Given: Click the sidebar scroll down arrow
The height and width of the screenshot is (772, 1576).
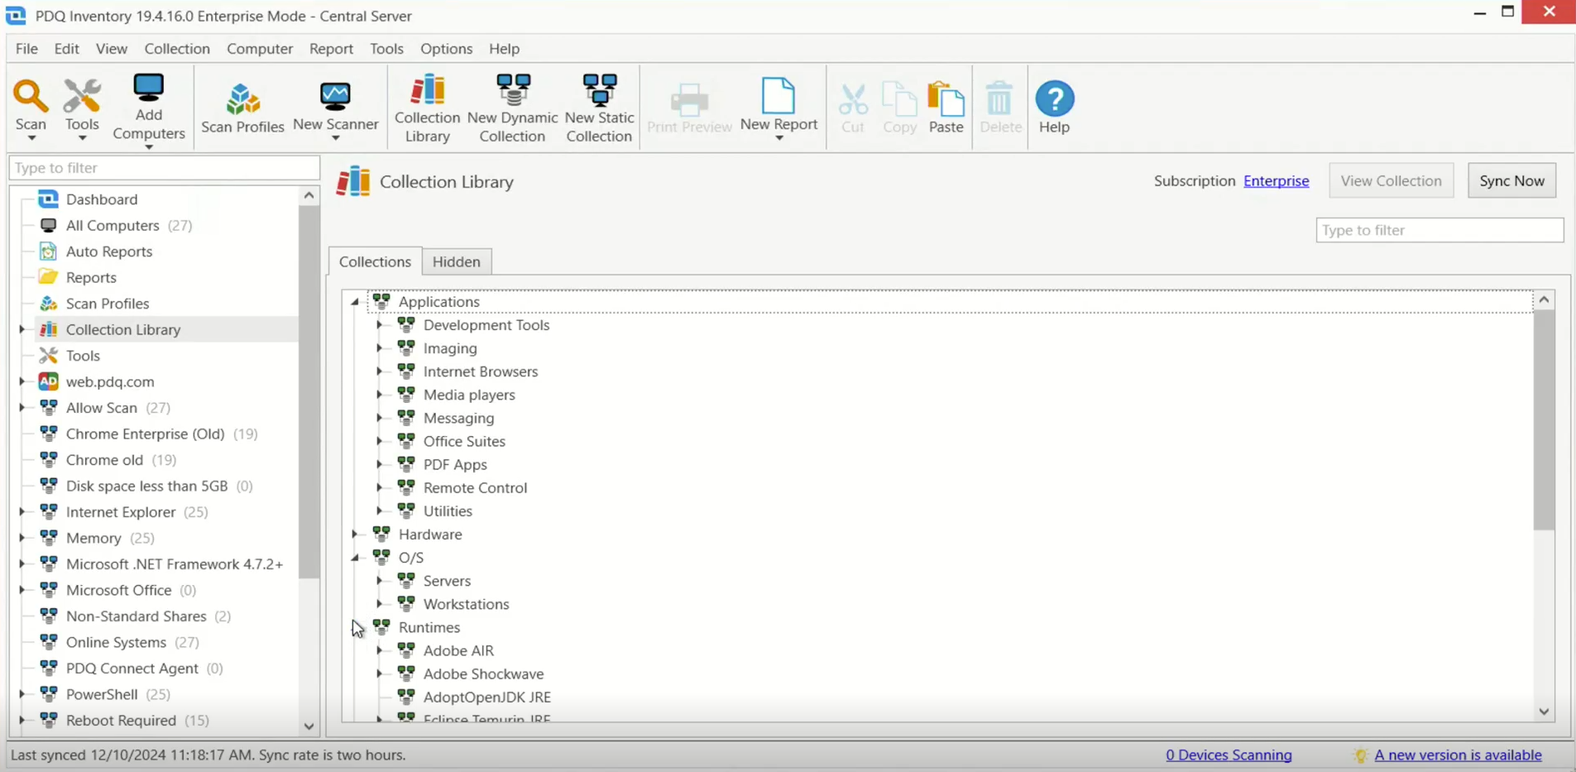Looking at the screenshot, I should (309, 726).
